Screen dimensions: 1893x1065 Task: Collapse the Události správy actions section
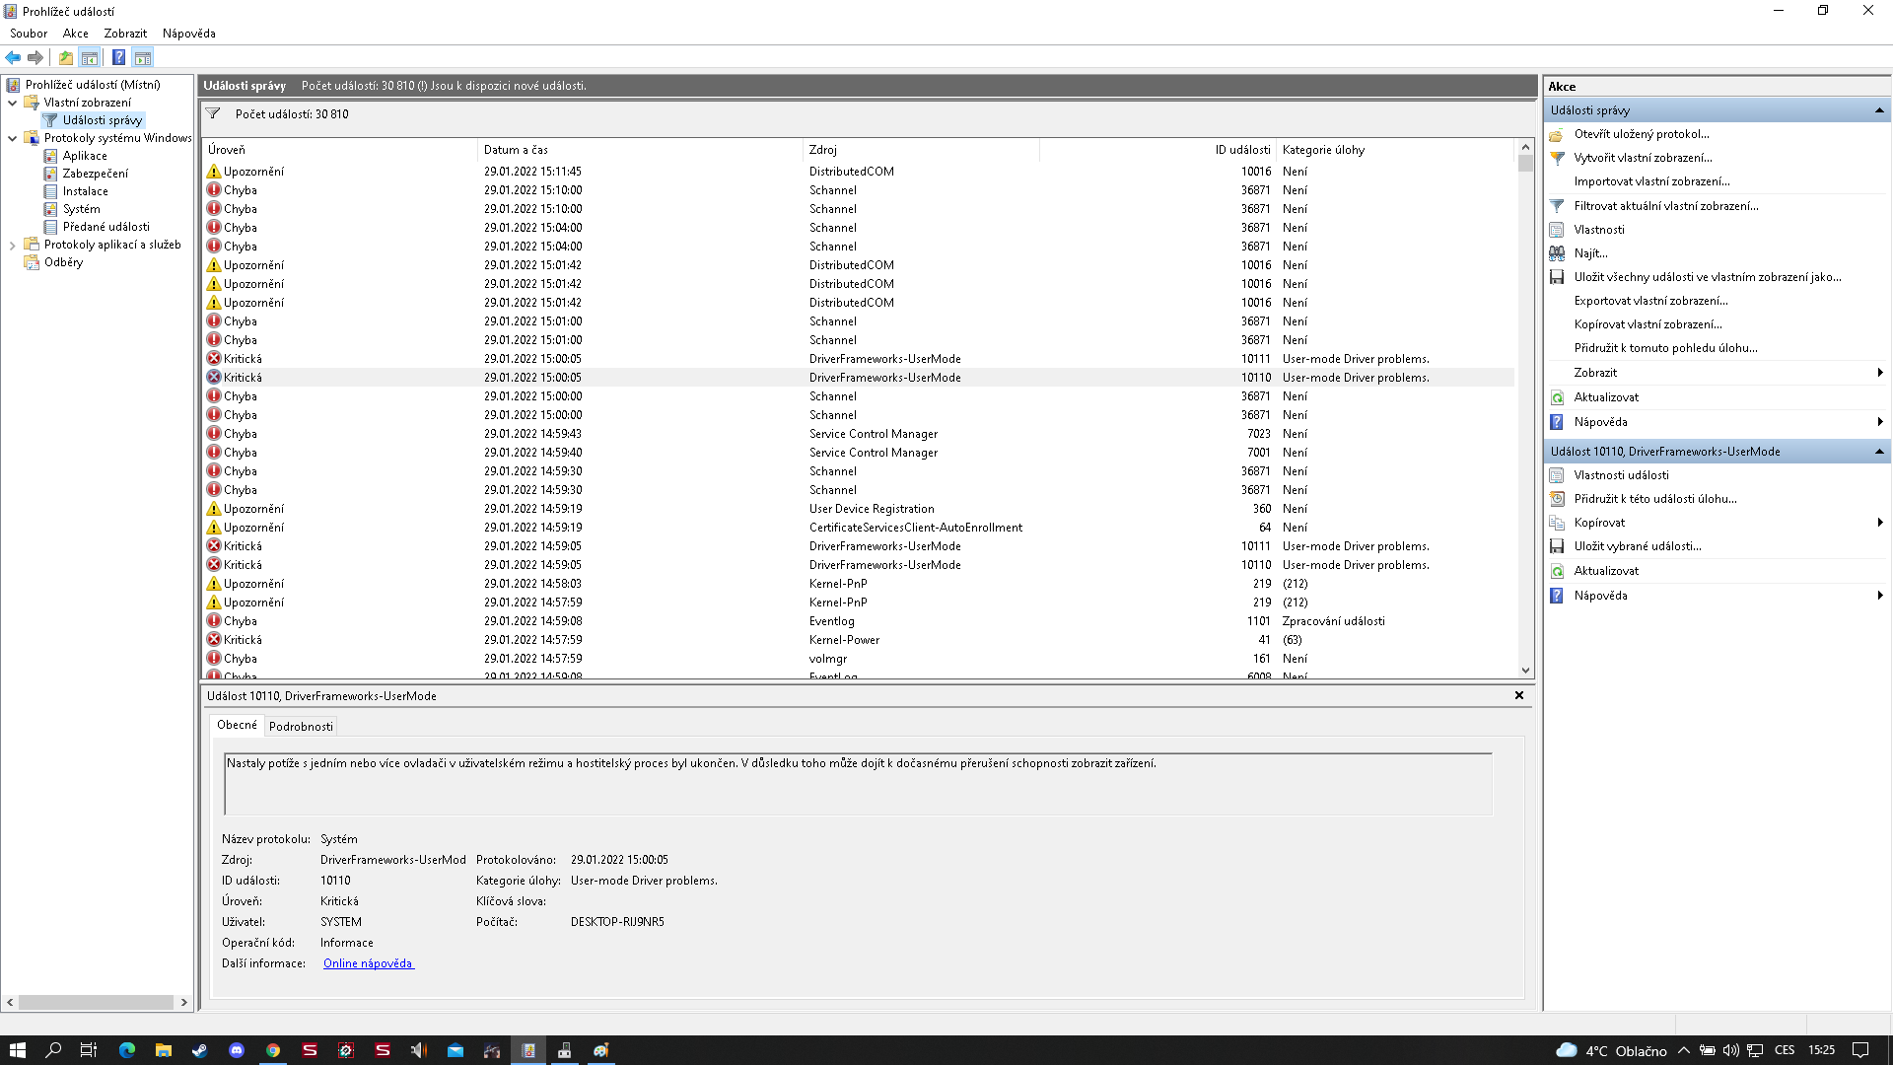tap(1879, 110)
